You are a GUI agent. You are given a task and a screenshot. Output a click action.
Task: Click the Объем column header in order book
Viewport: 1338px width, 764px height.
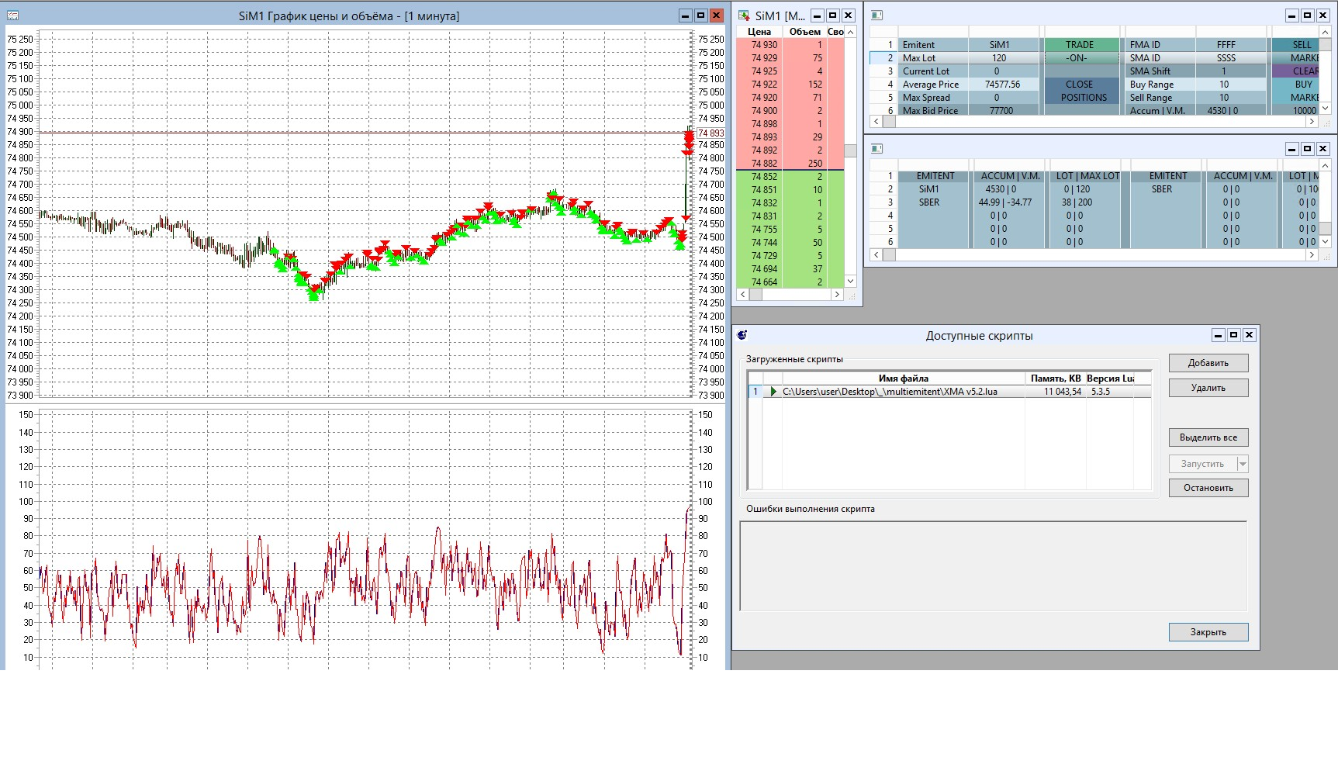pos(804,32)
